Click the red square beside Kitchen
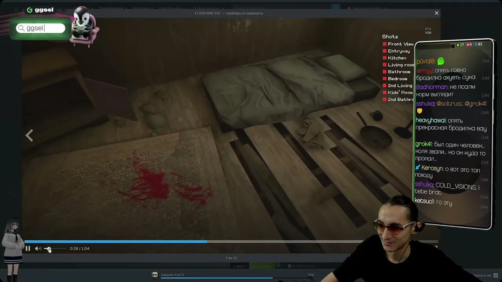Image resolution: width=502 pixels, height=282 pixels. 385,58
